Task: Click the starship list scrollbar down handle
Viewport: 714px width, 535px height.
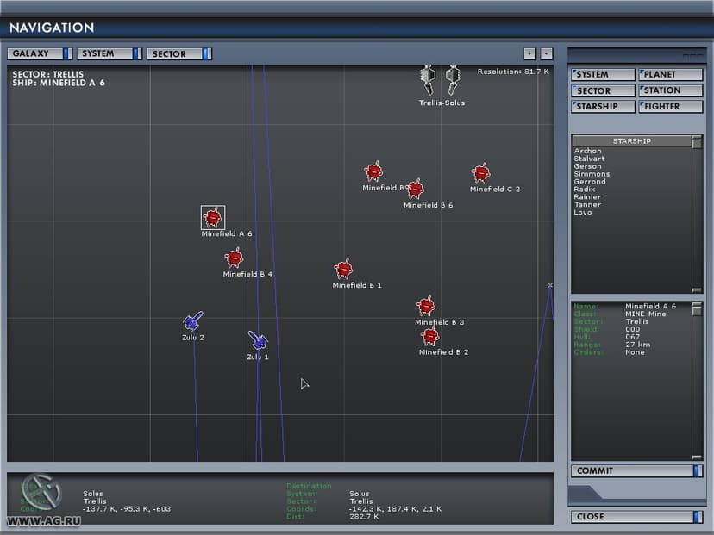Action: point(697,289)
